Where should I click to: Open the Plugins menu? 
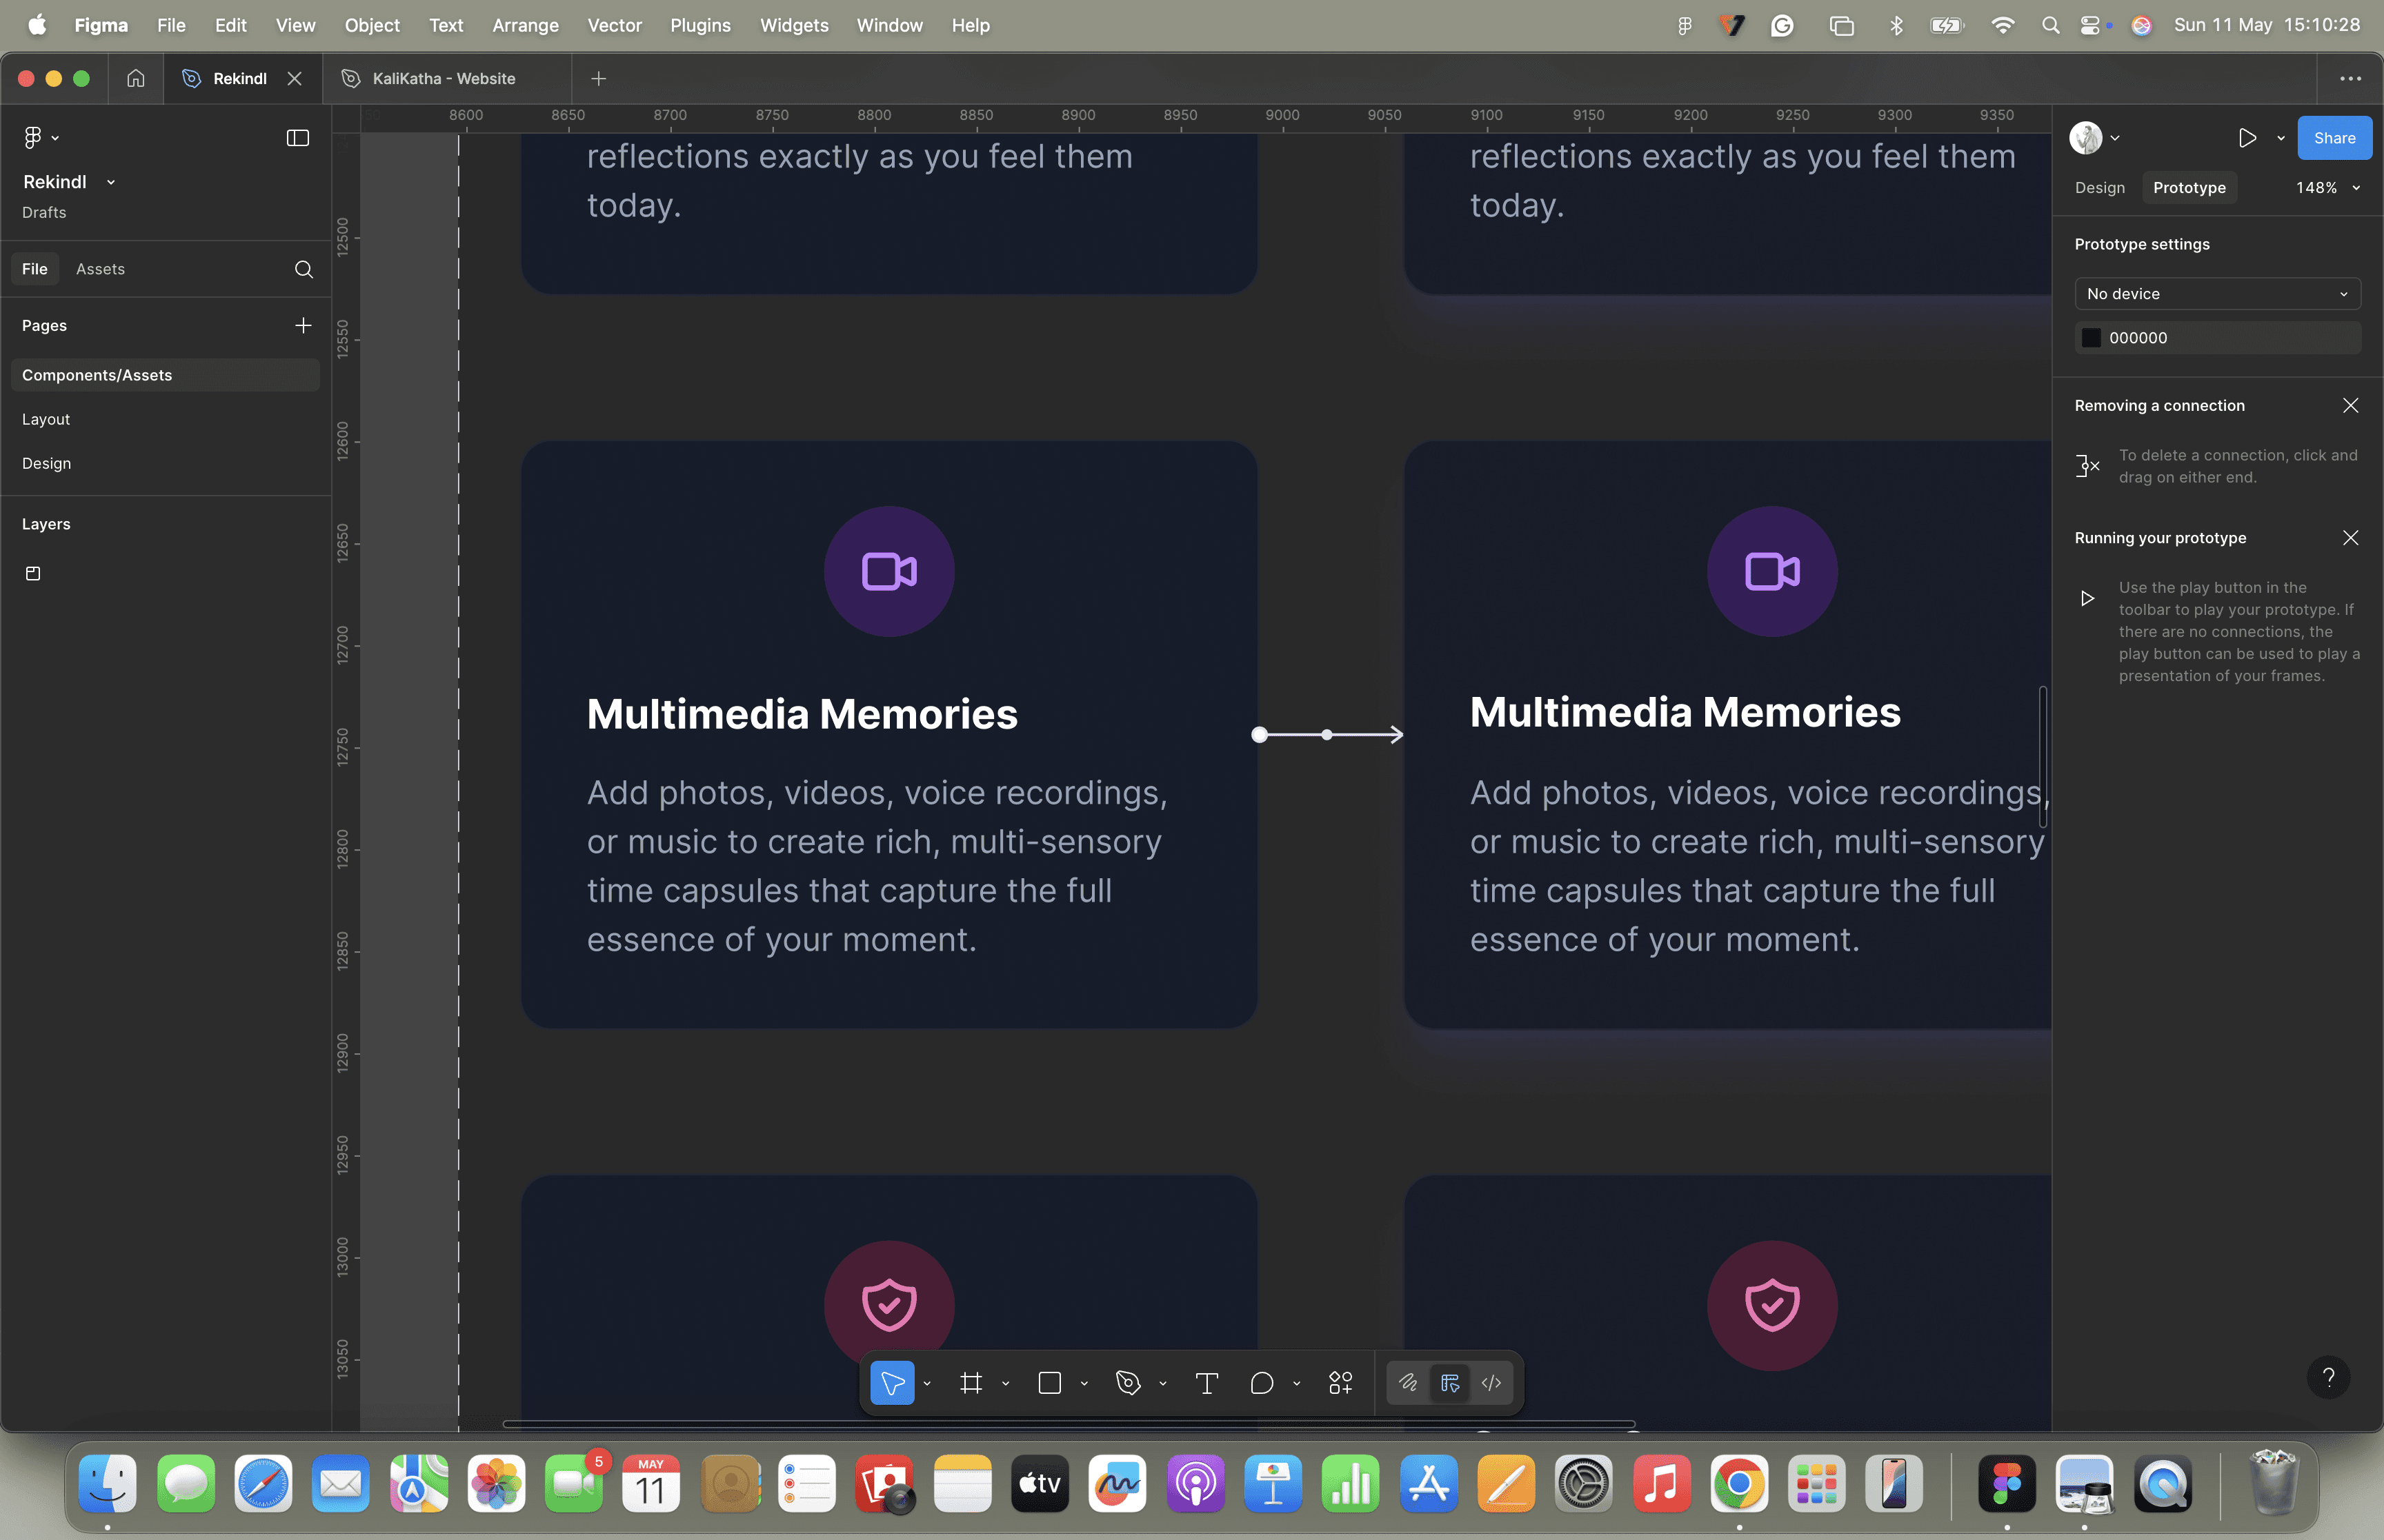699,25
